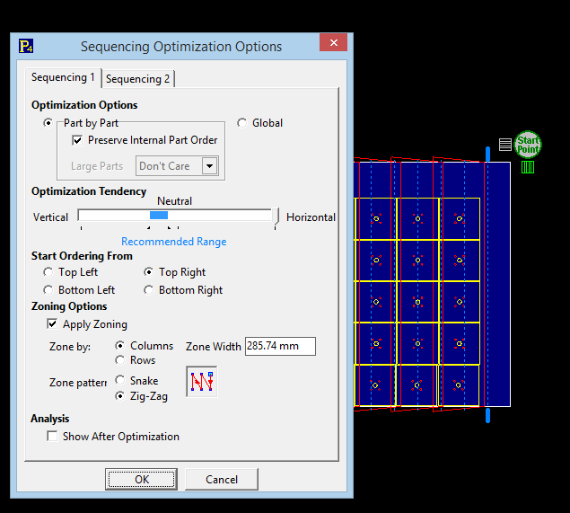The width and height of the screenshot is (570, 513).
Task: Click the OK button
Action: coord(142,479)
